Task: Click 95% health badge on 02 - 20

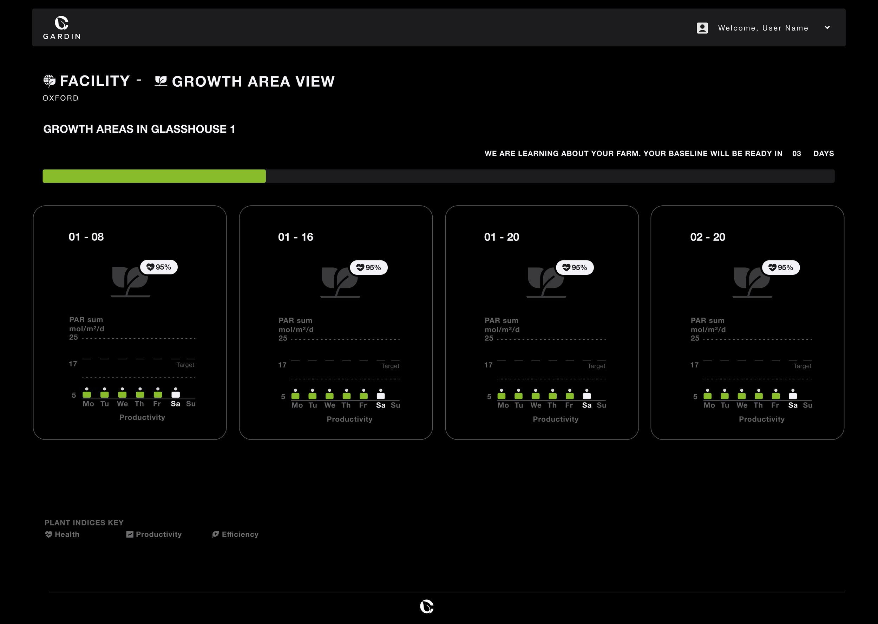Action: point(780,267)
